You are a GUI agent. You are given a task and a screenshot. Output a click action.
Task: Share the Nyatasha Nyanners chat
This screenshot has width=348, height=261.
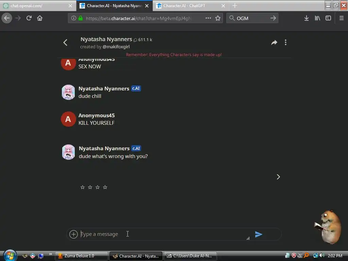pyautogui.click(x=274, y=42)
